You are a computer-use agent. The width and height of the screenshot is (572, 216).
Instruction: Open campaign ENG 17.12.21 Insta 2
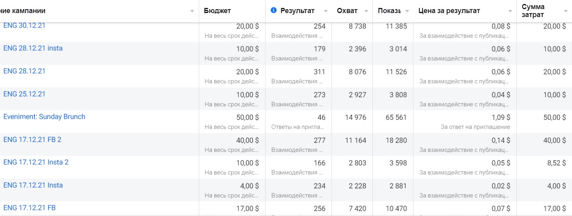coord(36,162)
